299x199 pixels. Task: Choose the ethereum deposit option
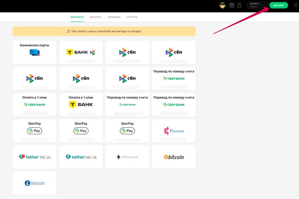pos(127,157)
